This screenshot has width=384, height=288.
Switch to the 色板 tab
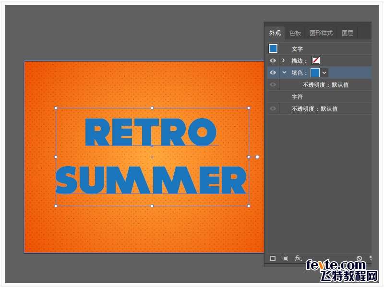point(295,33)
